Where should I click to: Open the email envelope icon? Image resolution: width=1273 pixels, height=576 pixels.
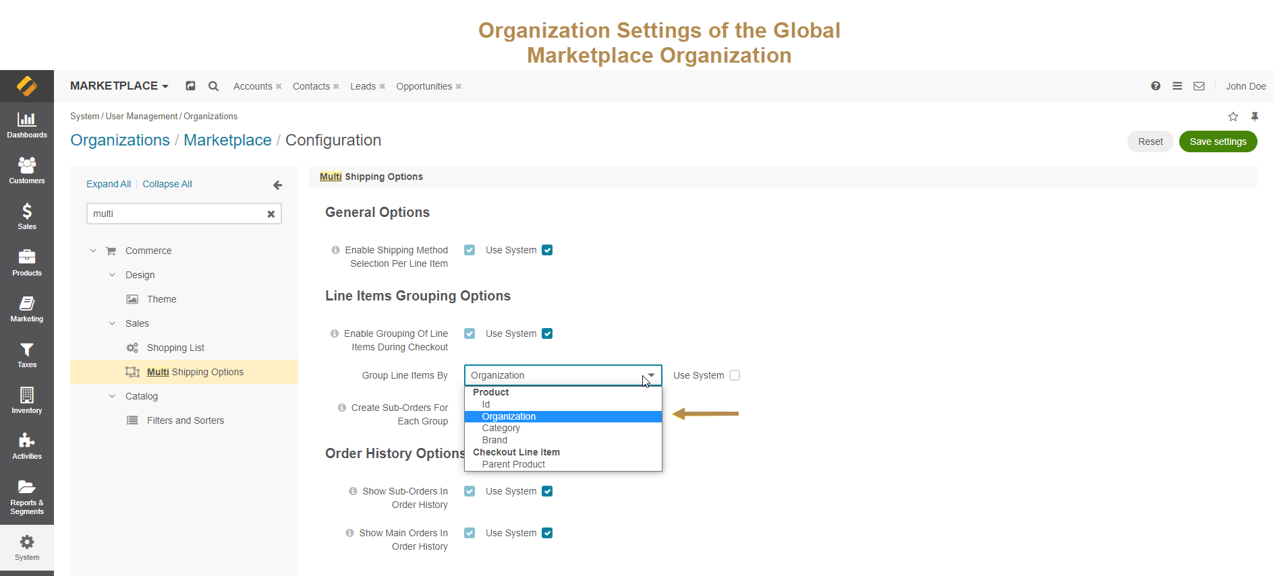tap(1199, 86)
